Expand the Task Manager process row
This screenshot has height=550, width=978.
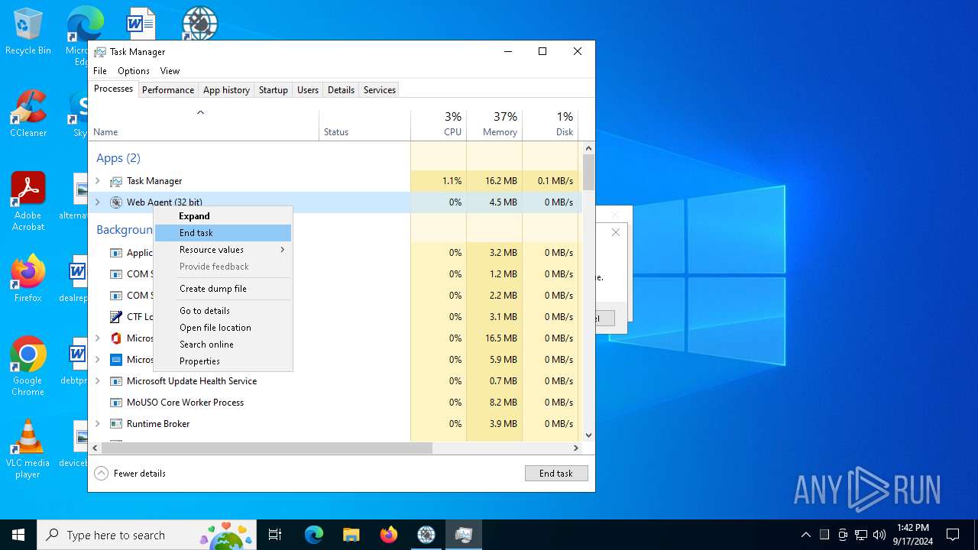(97, 181)
